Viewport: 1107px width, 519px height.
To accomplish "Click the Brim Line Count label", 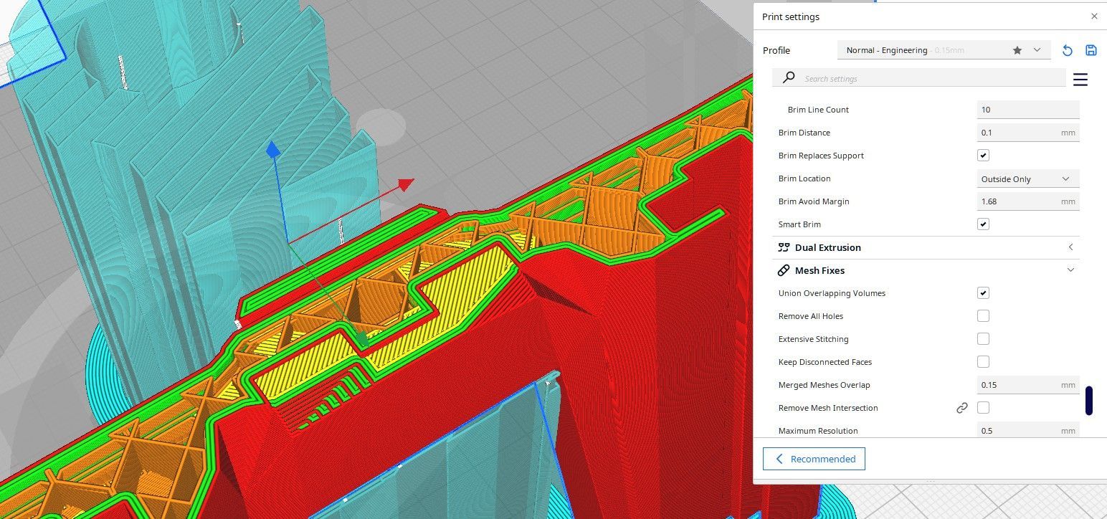I will click(818, 110).
